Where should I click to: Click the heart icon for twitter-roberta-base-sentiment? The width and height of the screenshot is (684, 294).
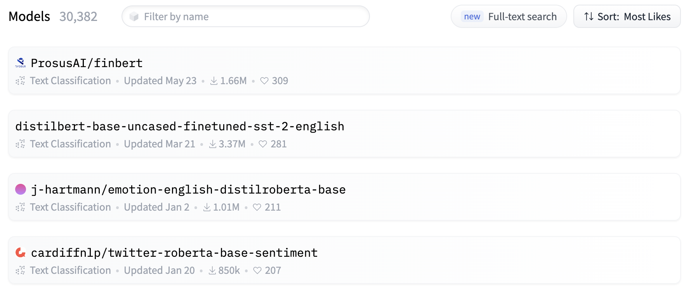(257, 270)
